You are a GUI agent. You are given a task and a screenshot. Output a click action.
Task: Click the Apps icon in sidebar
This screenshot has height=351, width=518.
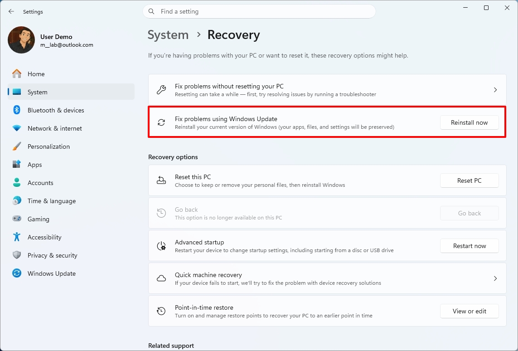17,164
